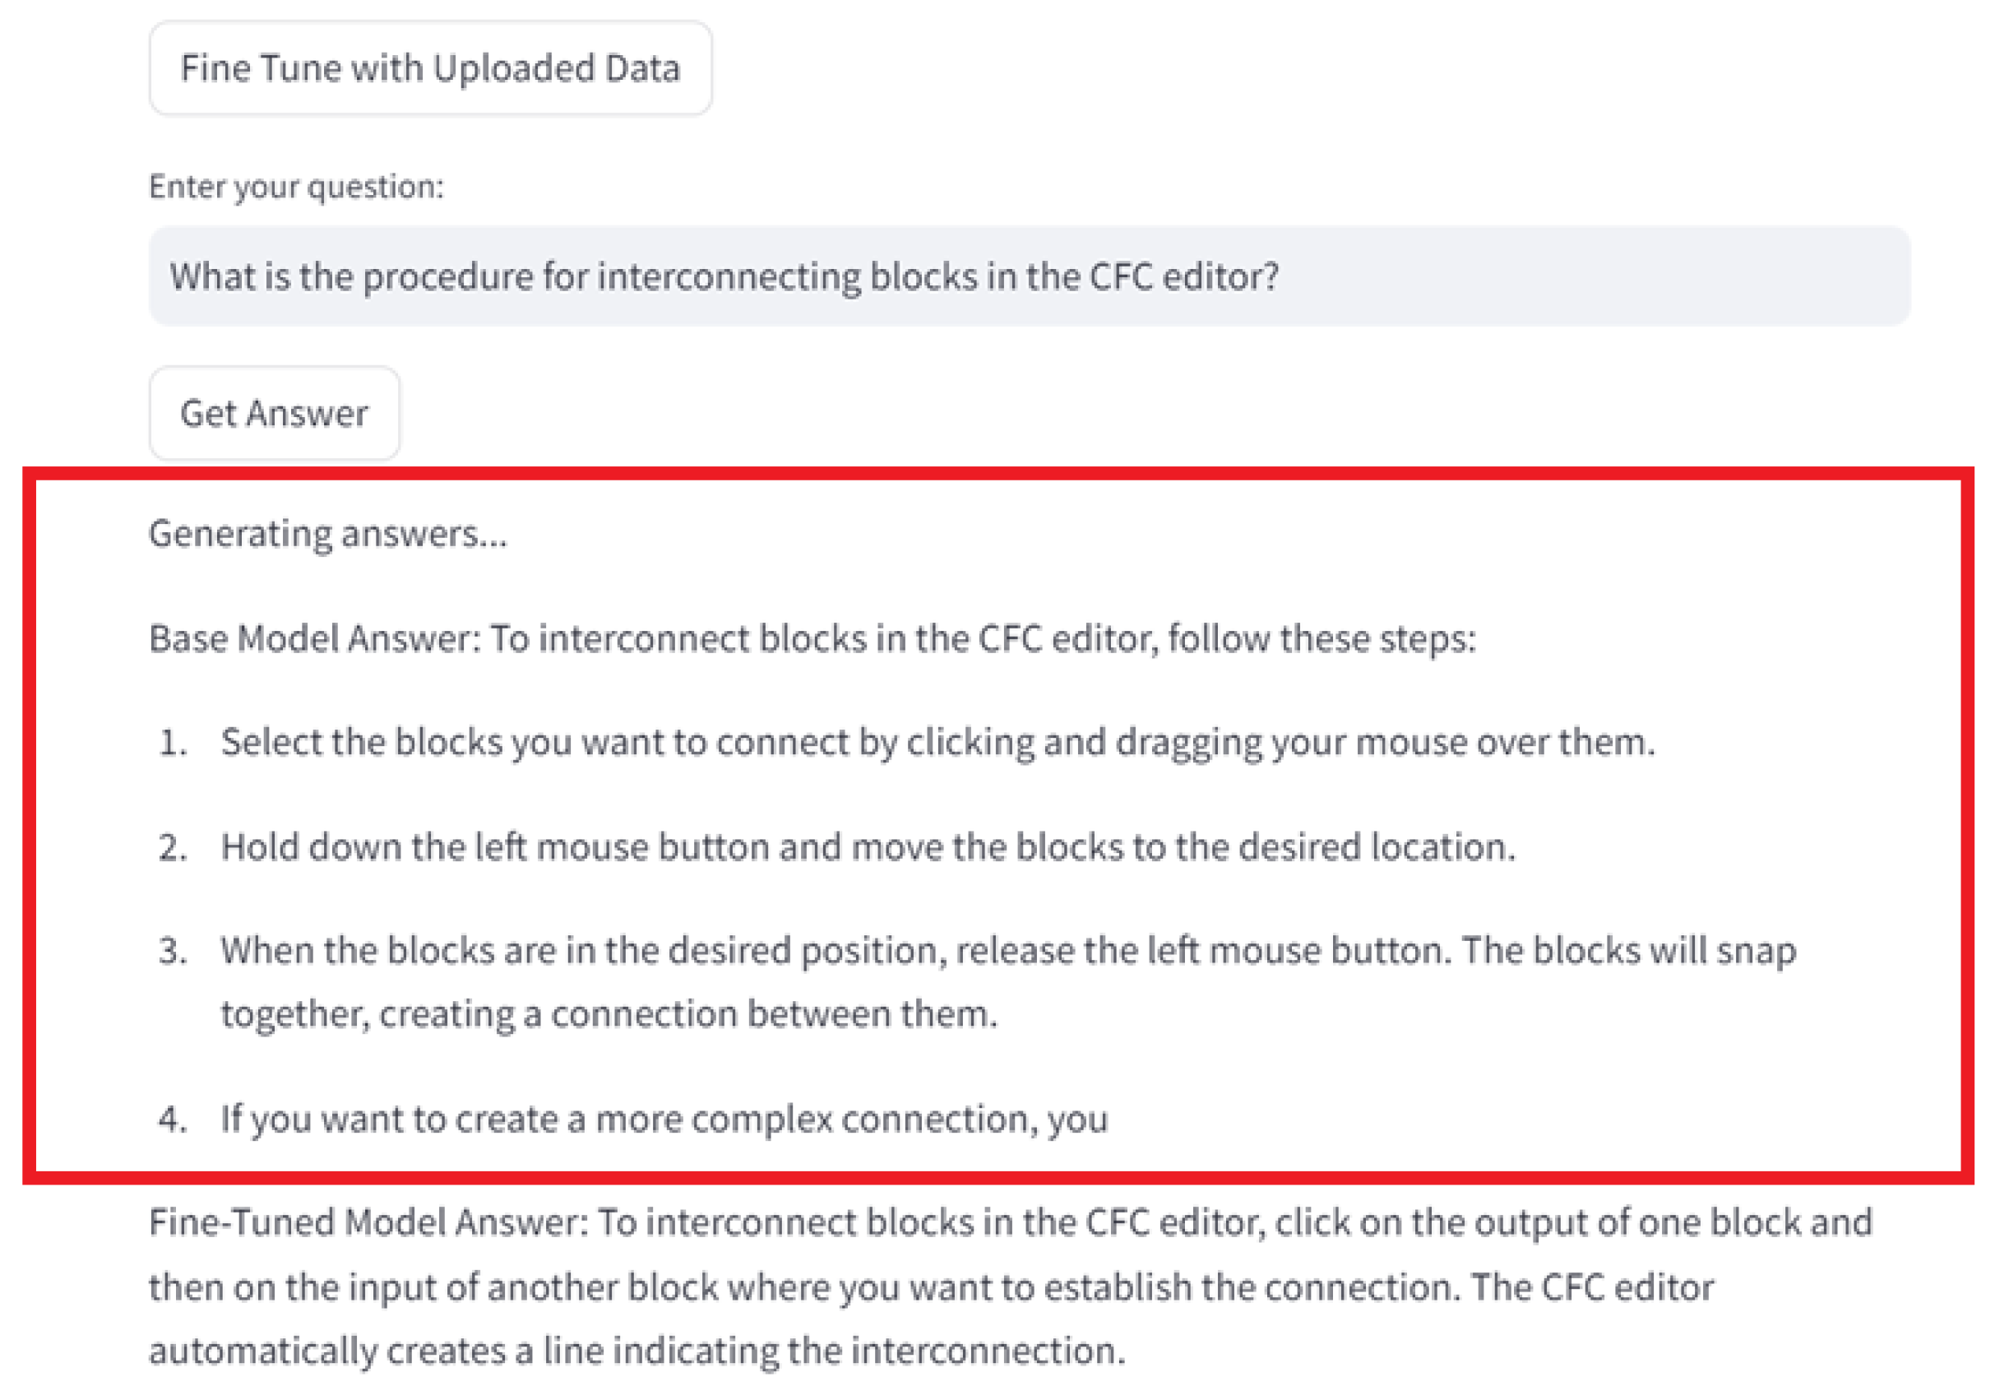The image size is (1995, 1400).
Task: Click the sentence "The blocks will snap"
Action: (1628, 951)
